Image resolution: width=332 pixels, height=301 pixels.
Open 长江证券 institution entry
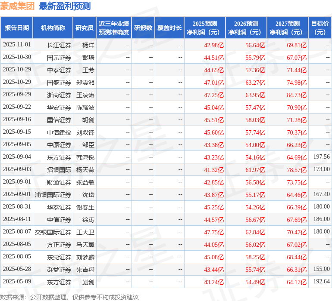tap(59, 45)
